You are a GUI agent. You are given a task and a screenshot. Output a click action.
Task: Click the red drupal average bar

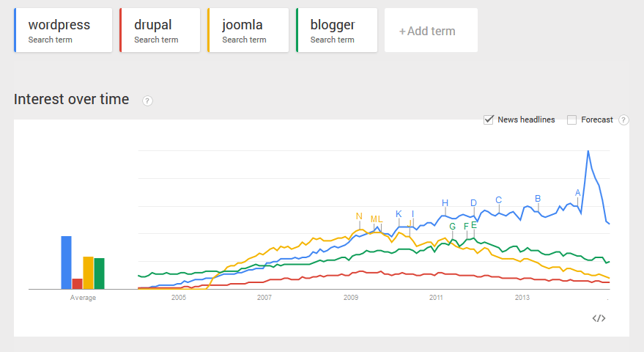(x=77, y=284)
